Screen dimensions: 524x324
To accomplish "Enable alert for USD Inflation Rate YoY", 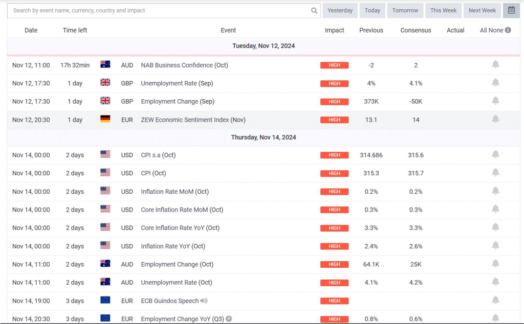I will (x=495, y=246).
